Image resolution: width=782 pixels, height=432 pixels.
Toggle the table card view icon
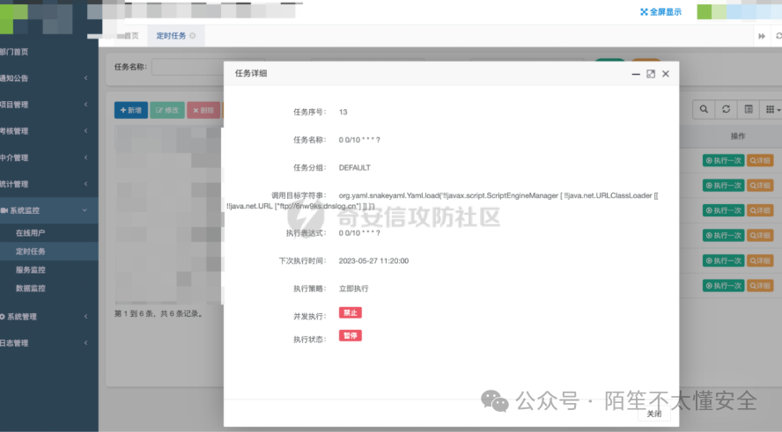[749, 109]
